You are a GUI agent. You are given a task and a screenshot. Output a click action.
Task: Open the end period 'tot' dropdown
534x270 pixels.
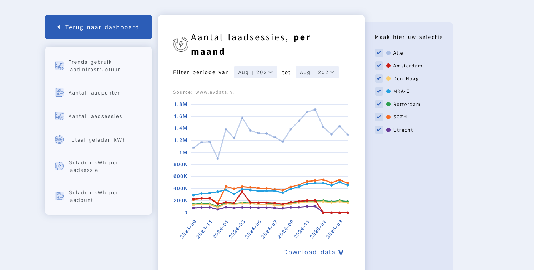(x=317, y=72)
